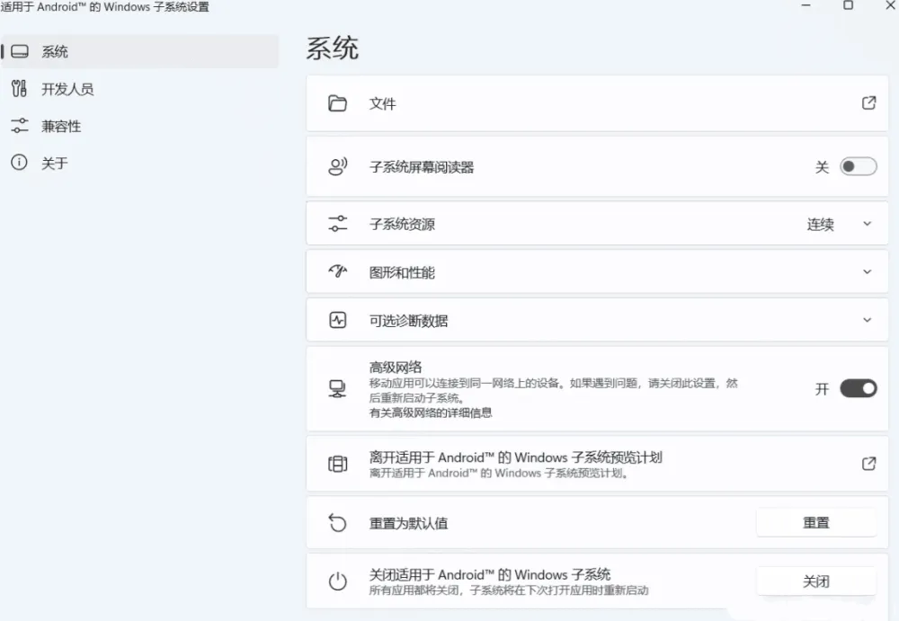Click the power icon next to 关闭适用于 Android 子系统
The image size is (899, 621).
click(337, 581)
